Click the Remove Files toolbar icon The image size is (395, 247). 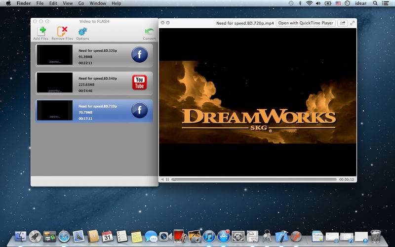pyautogui.click(x=62, y=32)
